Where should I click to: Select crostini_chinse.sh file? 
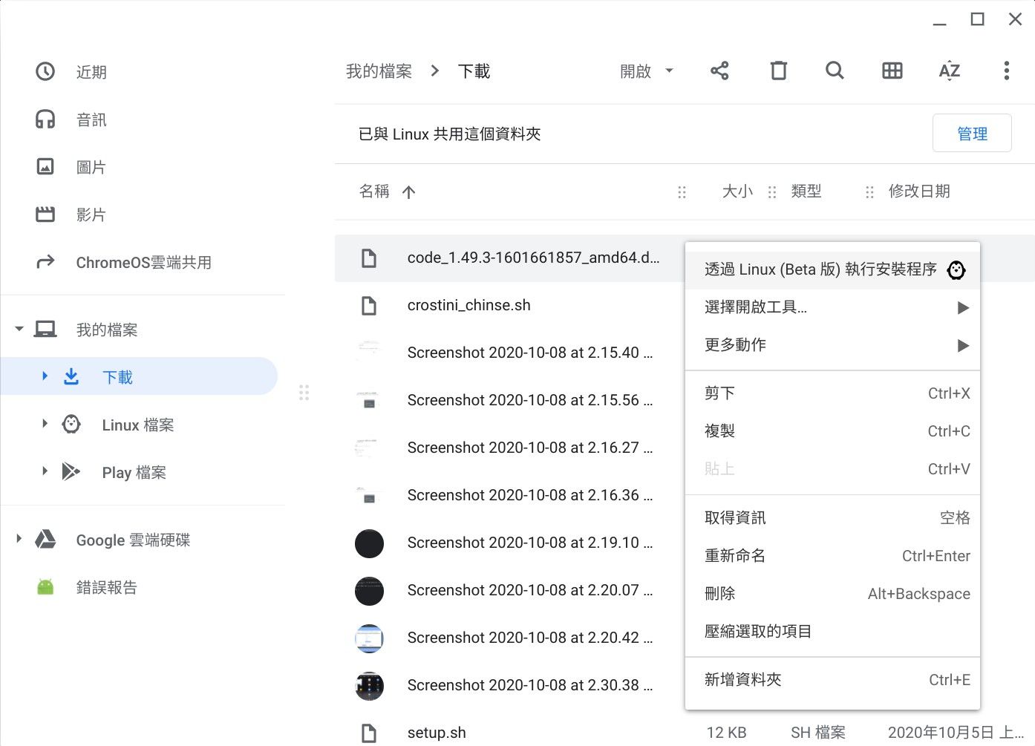[468, 305]
